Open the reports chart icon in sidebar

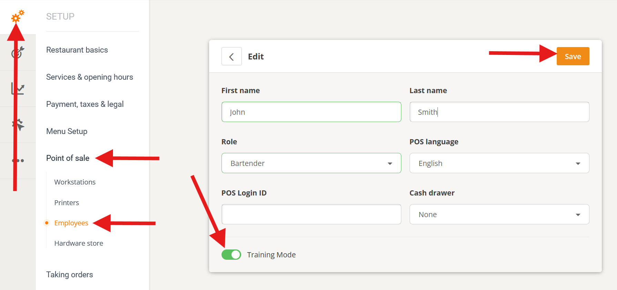click(x=18, y=89)
